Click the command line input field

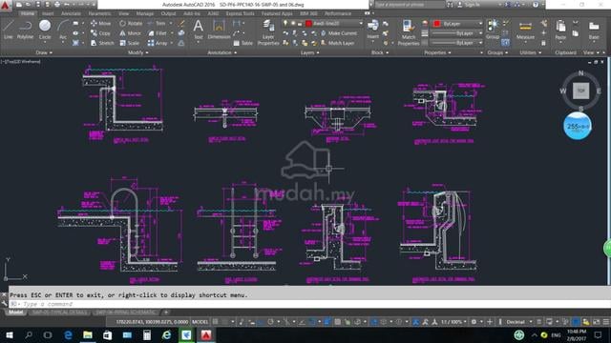click(x=309, y=304)
